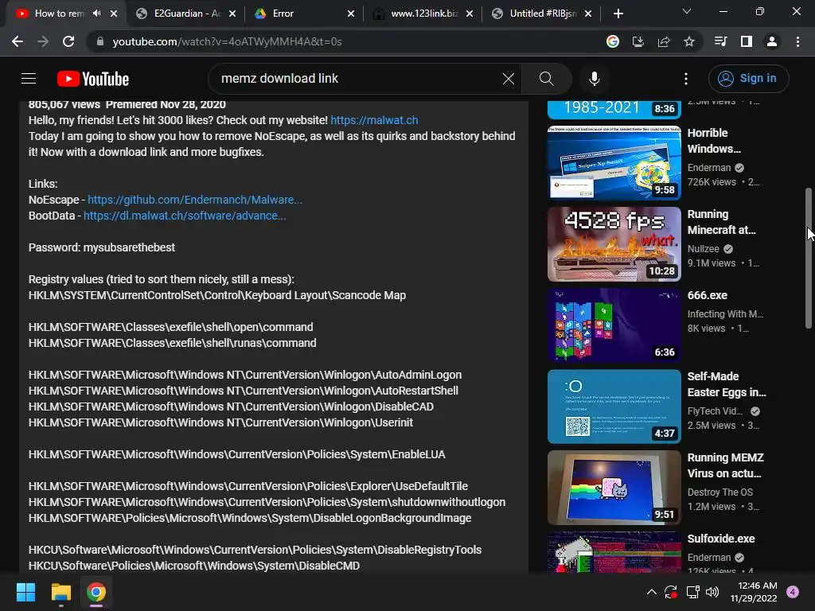The width and height of the screenshot is (815, 611).
Task: Open FlyTech Vid... channel name
Action: point(715,411)
